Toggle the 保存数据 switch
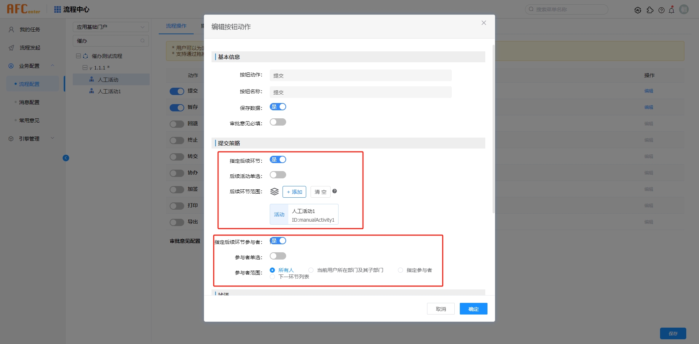 tap(278, 107)
